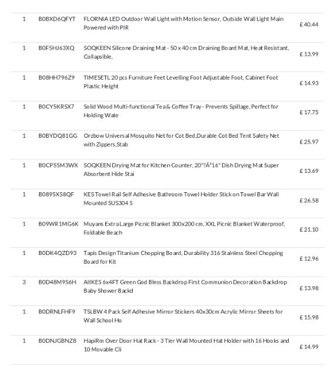Click the £12.96 price for Tapis chopping board
This screenshot has height=381, width=328.
(309, 258)
